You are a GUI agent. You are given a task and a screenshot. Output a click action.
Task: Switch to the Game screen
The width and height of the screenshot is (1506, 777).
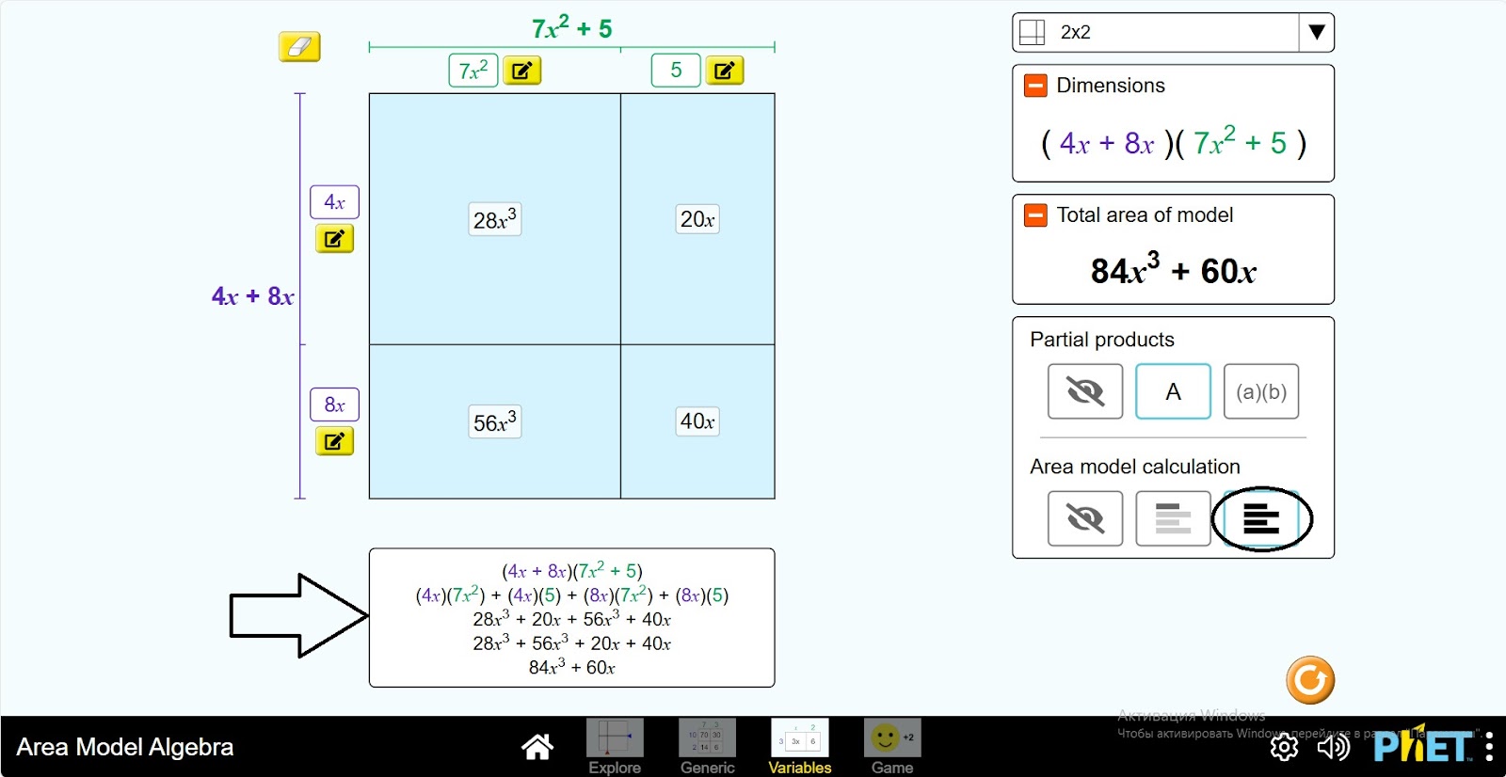click(891, 747)
